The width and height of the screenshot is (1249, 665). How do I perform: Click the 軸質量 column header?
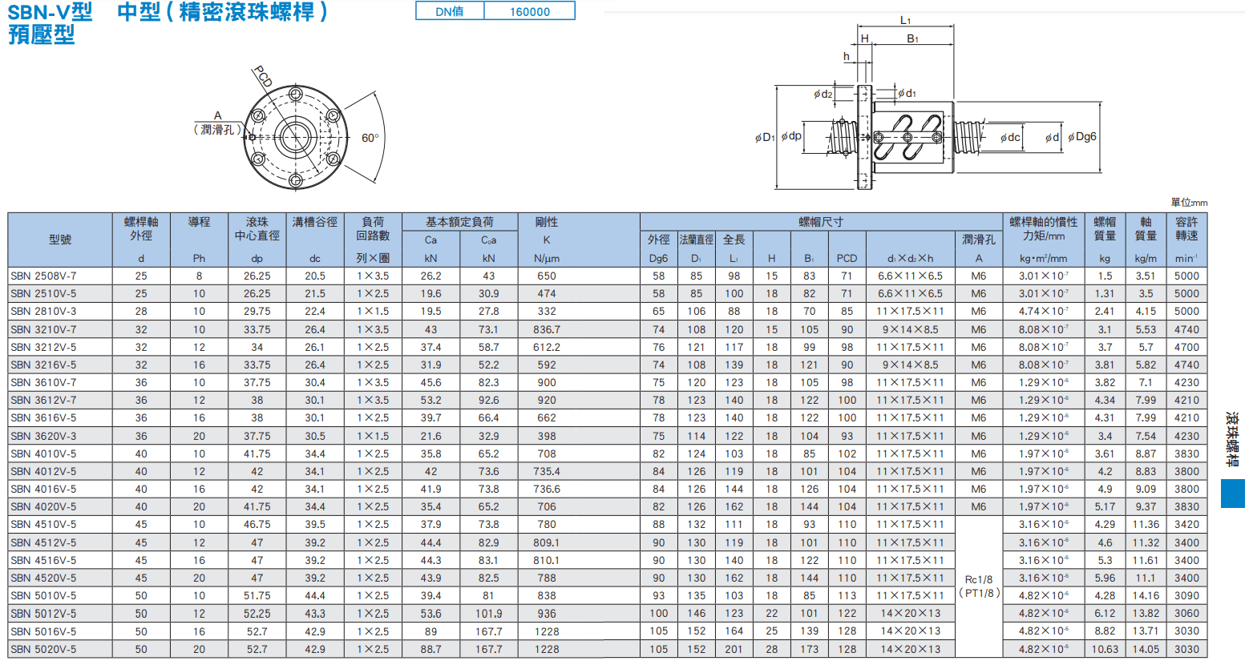click(1146, 240)
